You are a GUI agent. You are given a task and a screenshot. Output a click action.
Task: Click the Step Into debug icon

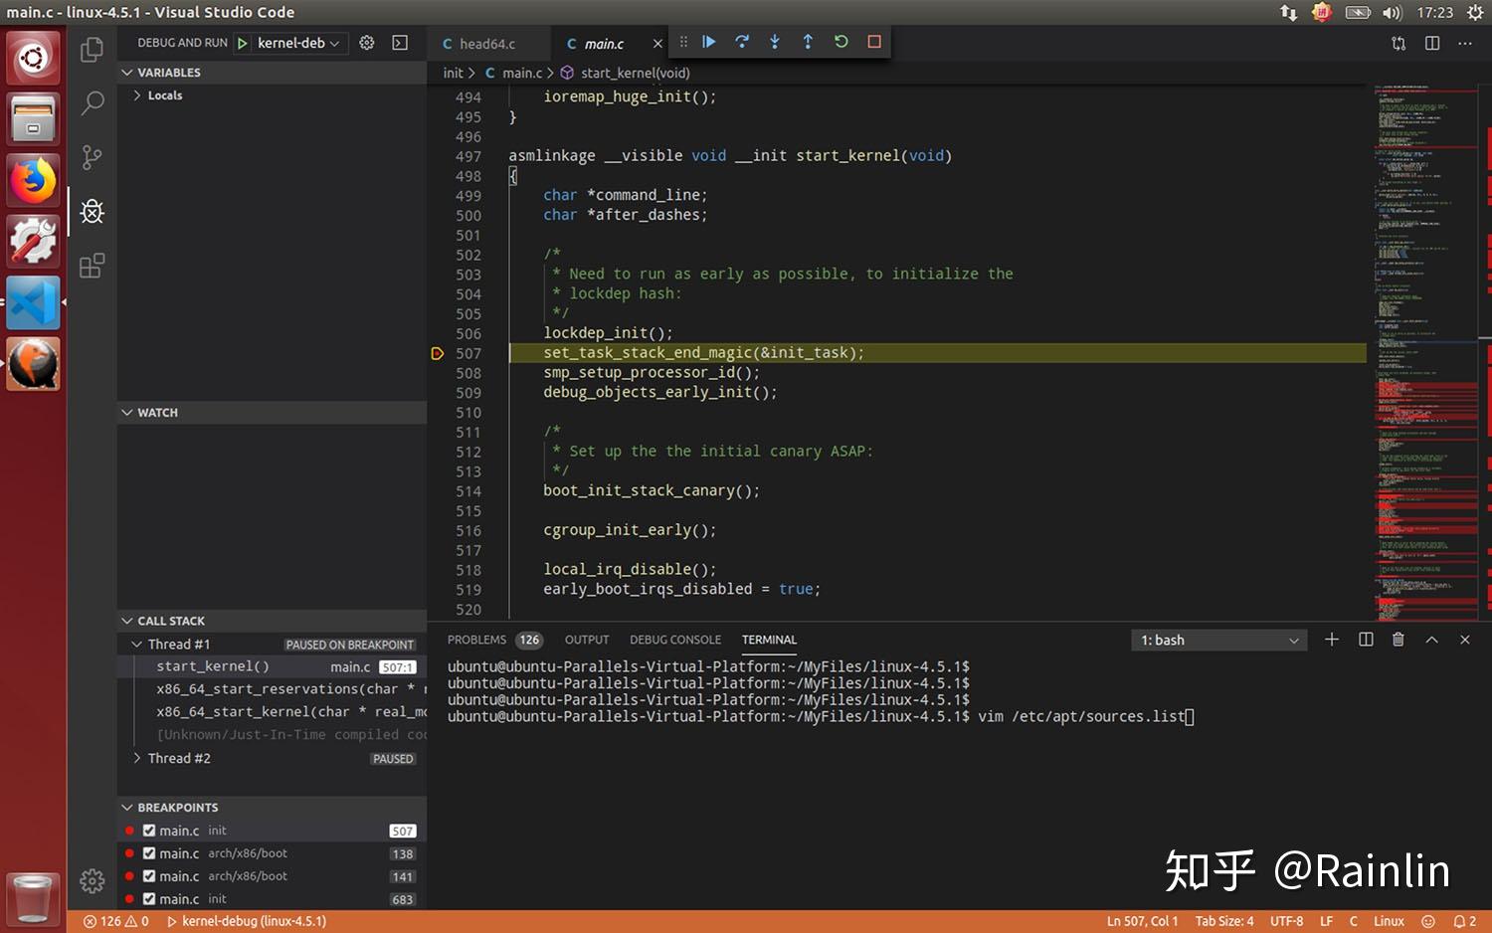click(x=775, y=42)
